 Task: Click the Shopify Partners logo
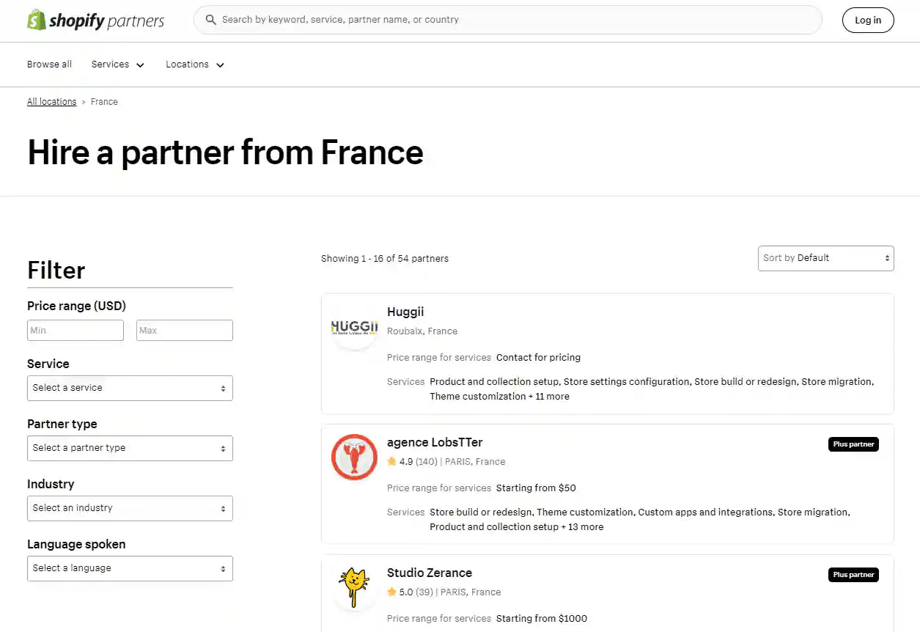pyautogui.click(x=96, y=21)
